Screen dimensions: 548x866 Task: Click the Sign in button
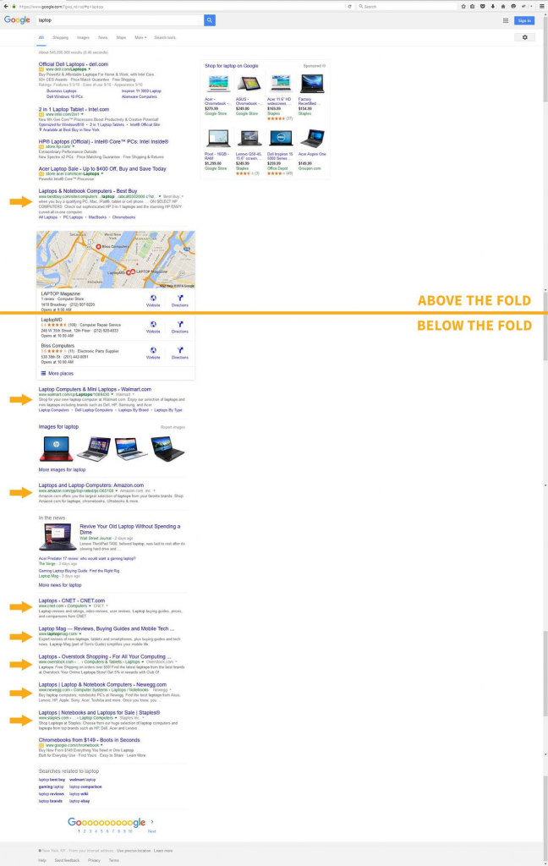click(x=524, y=20)
